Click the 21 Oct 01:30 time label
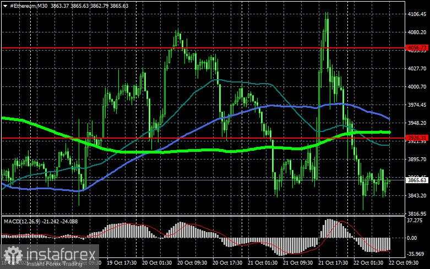This screenshot has width=430, height=269. point(263,262)
